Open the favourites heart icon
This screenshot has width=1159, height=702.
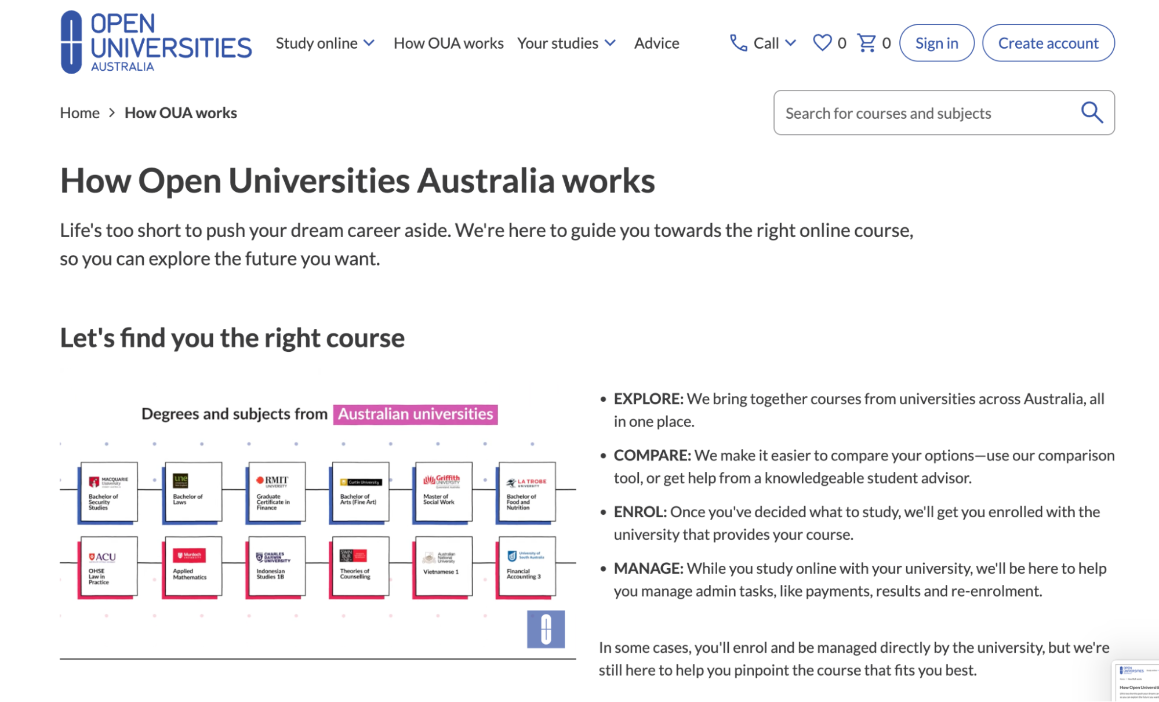[822, 43]
